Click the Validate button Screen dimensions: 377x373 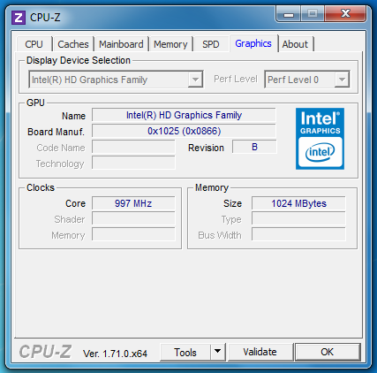(x=260, y=352)
